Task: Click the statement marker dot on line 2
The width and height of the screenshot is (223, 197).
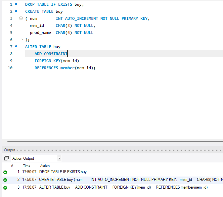Action: point(16,11)
